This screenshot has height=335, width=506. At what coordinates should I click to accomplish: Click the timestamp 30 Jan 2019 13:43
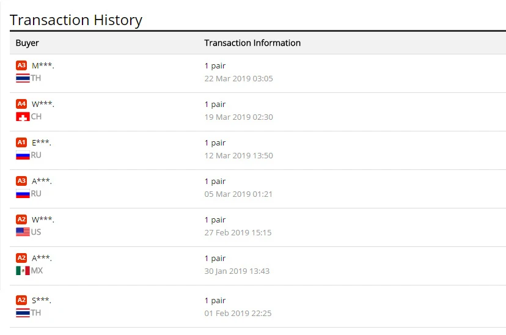click(237, 271)
